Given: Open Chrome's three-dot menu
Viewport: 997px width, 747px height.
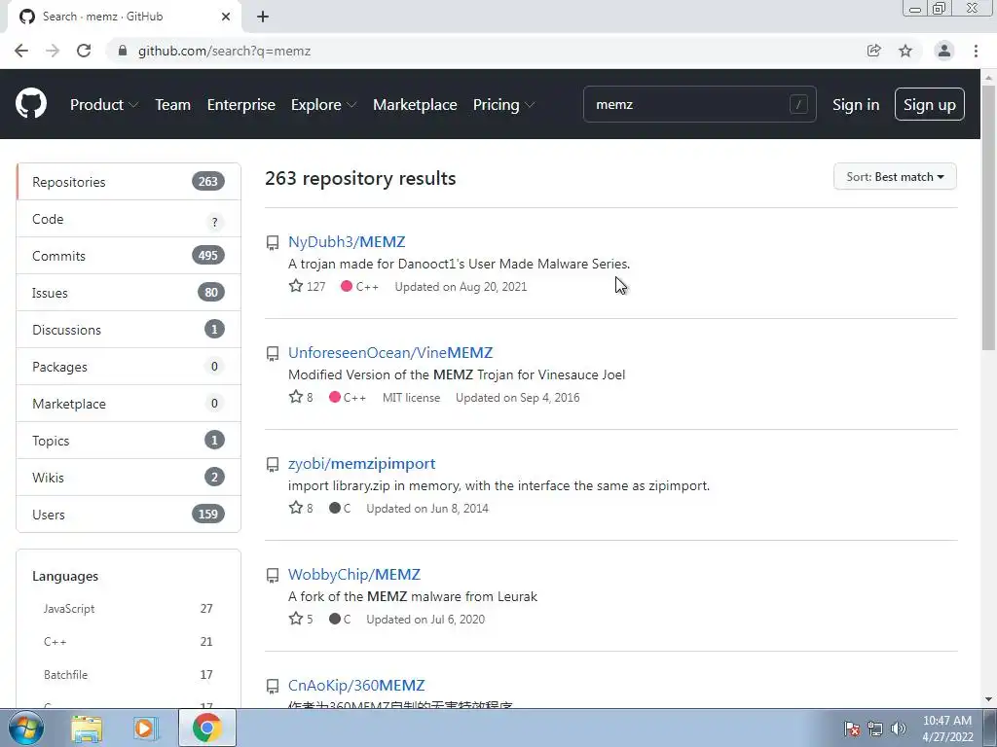Looking at the screenshot, I should coord(976,51).
